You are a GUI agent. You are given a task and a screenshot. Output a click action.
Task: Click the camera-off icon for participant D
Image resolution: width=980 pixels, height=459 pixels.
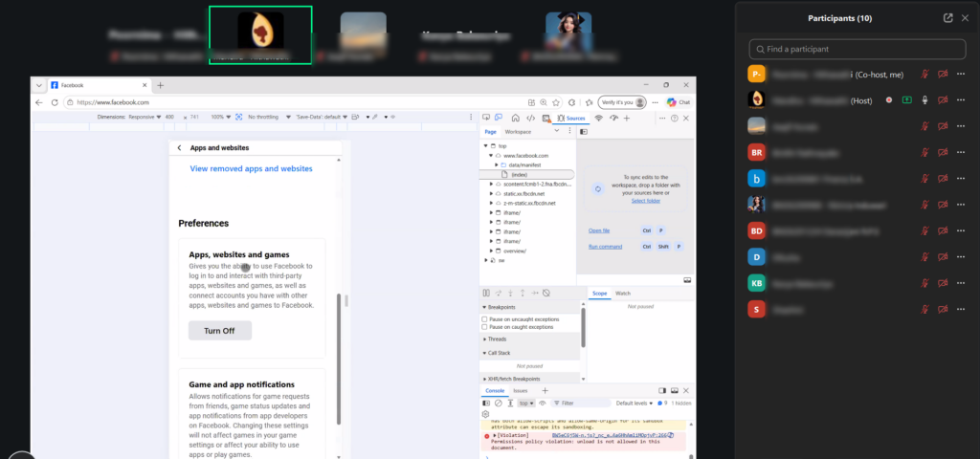click(x=943, y=256)
